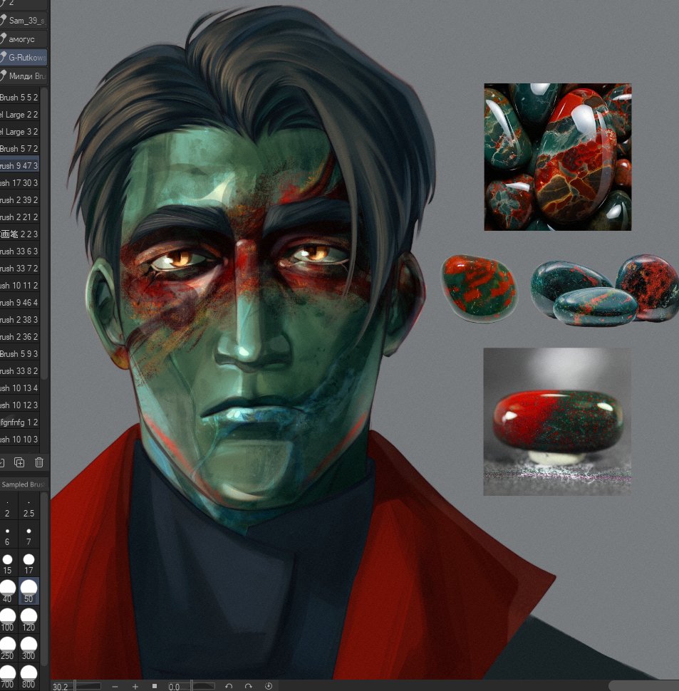
Task: Set brush size to 100
Action: 8,620
